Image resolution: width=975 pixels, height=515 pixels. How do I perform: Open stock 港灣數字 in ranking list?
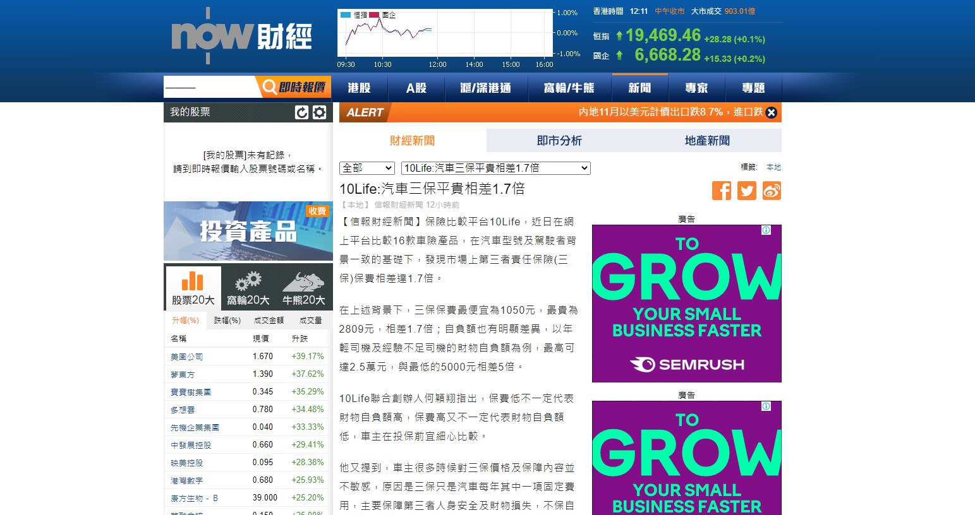187,480
